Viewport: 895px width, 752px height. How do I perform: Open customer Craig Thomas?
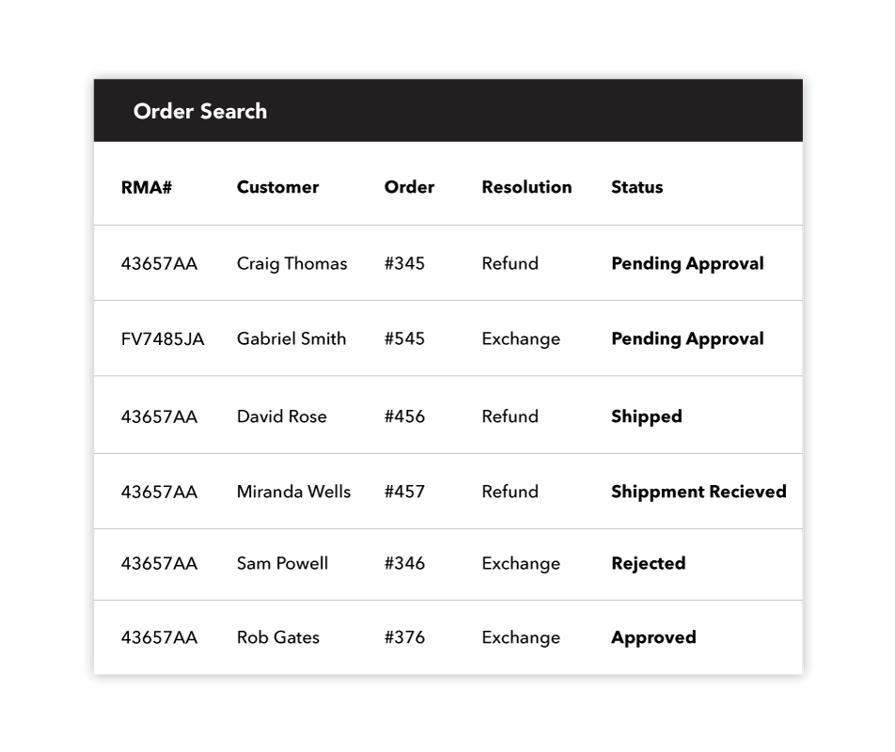point(291,263)
